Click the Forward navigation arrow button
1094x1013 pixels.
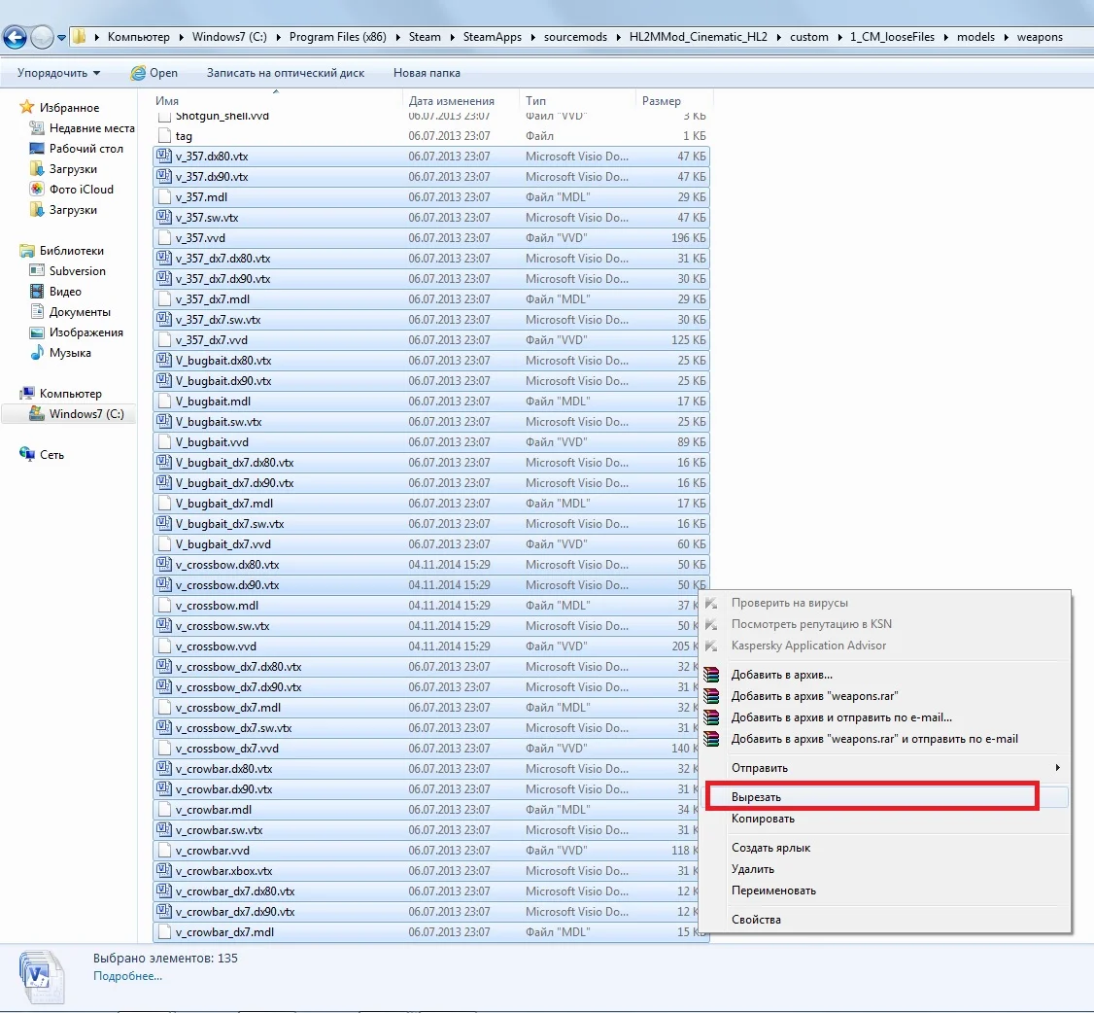coord(42,37)
